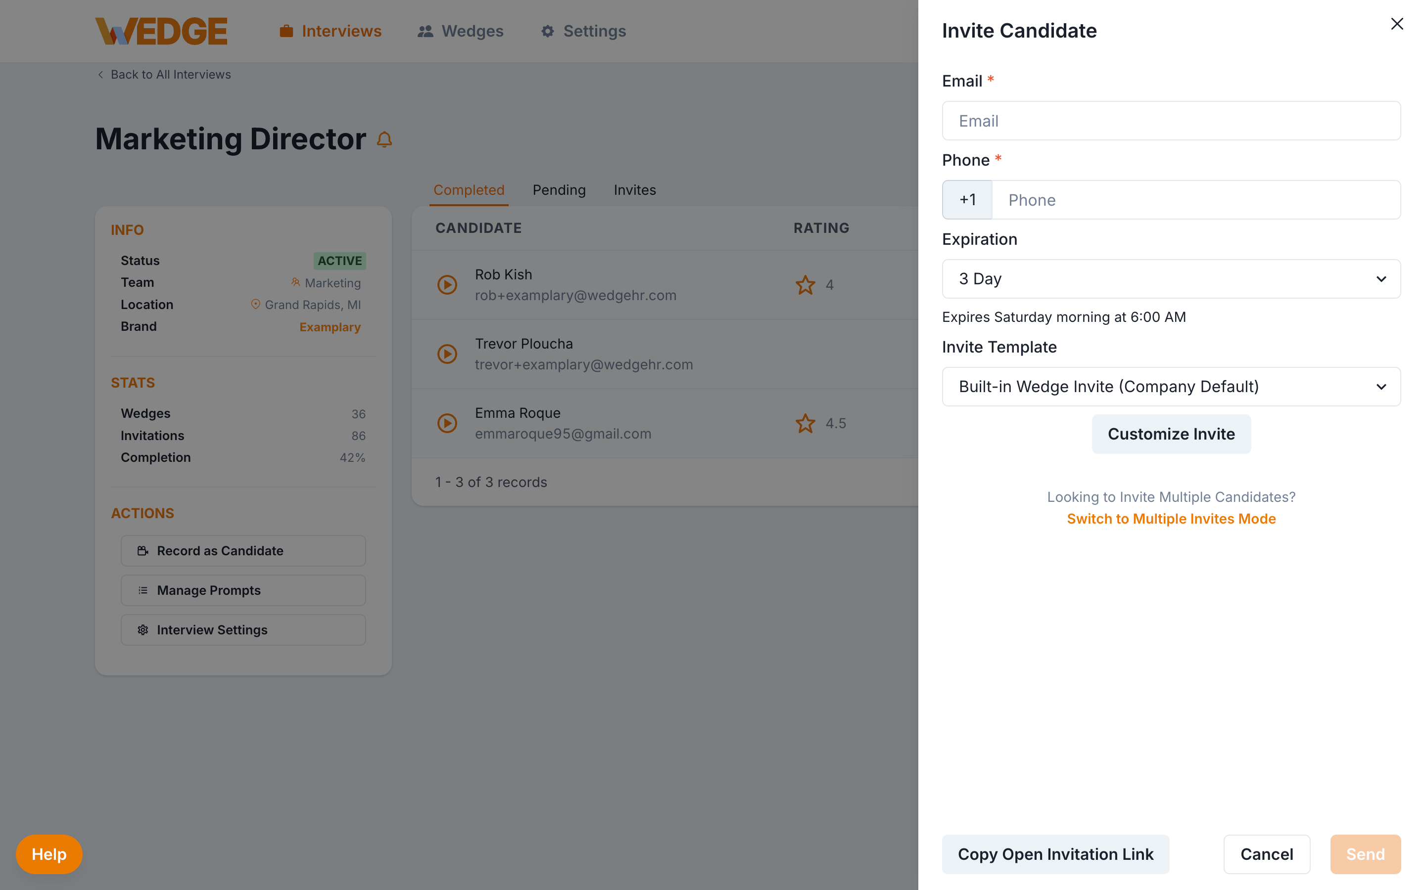Click Emma Roque's star rating icon

pyautogui.click(x=805, y=423)
